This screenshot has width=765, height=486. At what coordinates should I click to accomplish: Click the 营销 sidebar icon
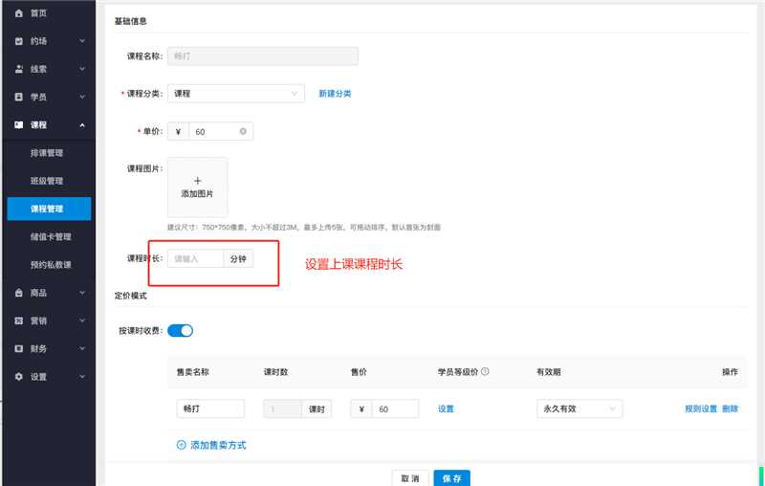[18, 320]
